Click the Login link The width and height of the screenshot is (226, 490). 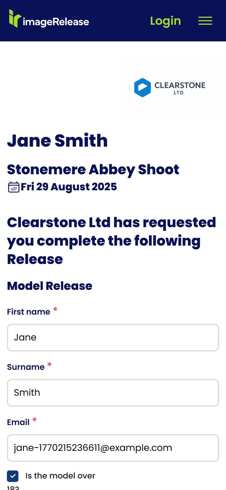click(x=165, y=21)
